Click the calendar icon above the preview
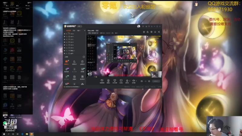The height and width of the screenshot is (136, 242). pyautogui.click(x=152, y=32)
